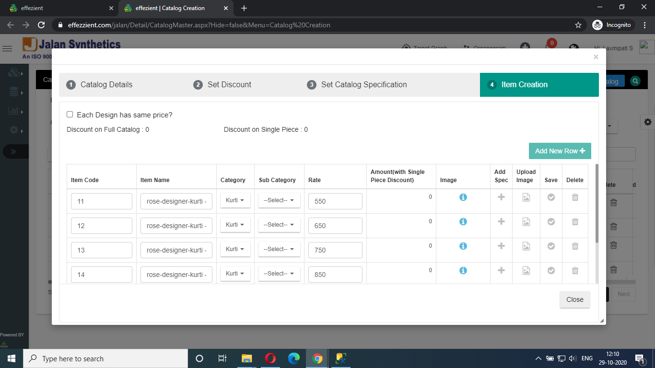Image resolution: width=655 pixels, height=368 pixels.
Task: Add spec plus icon for item 12
Action: coord(501,221)
